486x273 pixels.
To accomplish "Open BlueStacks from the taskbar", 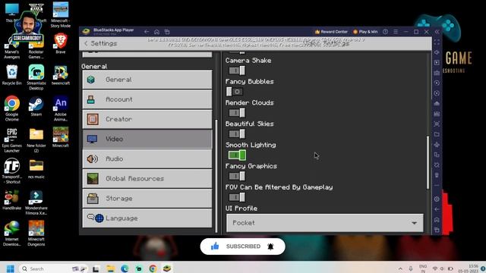I will point(167,268).
